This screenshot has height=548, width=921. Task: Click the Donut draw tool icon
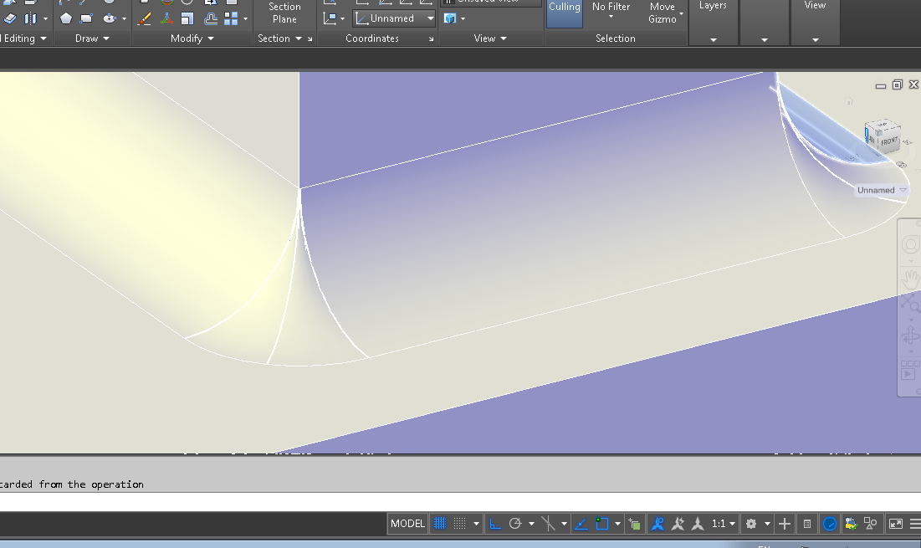110,18
